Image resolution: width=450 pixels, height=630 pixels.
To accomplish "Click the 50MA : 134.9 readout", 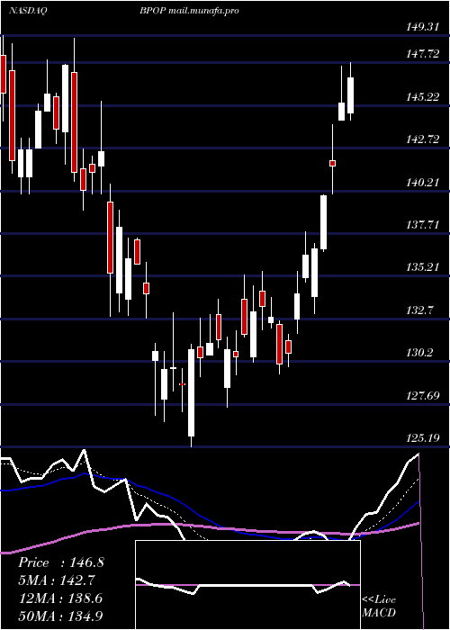I will point(60,616).
